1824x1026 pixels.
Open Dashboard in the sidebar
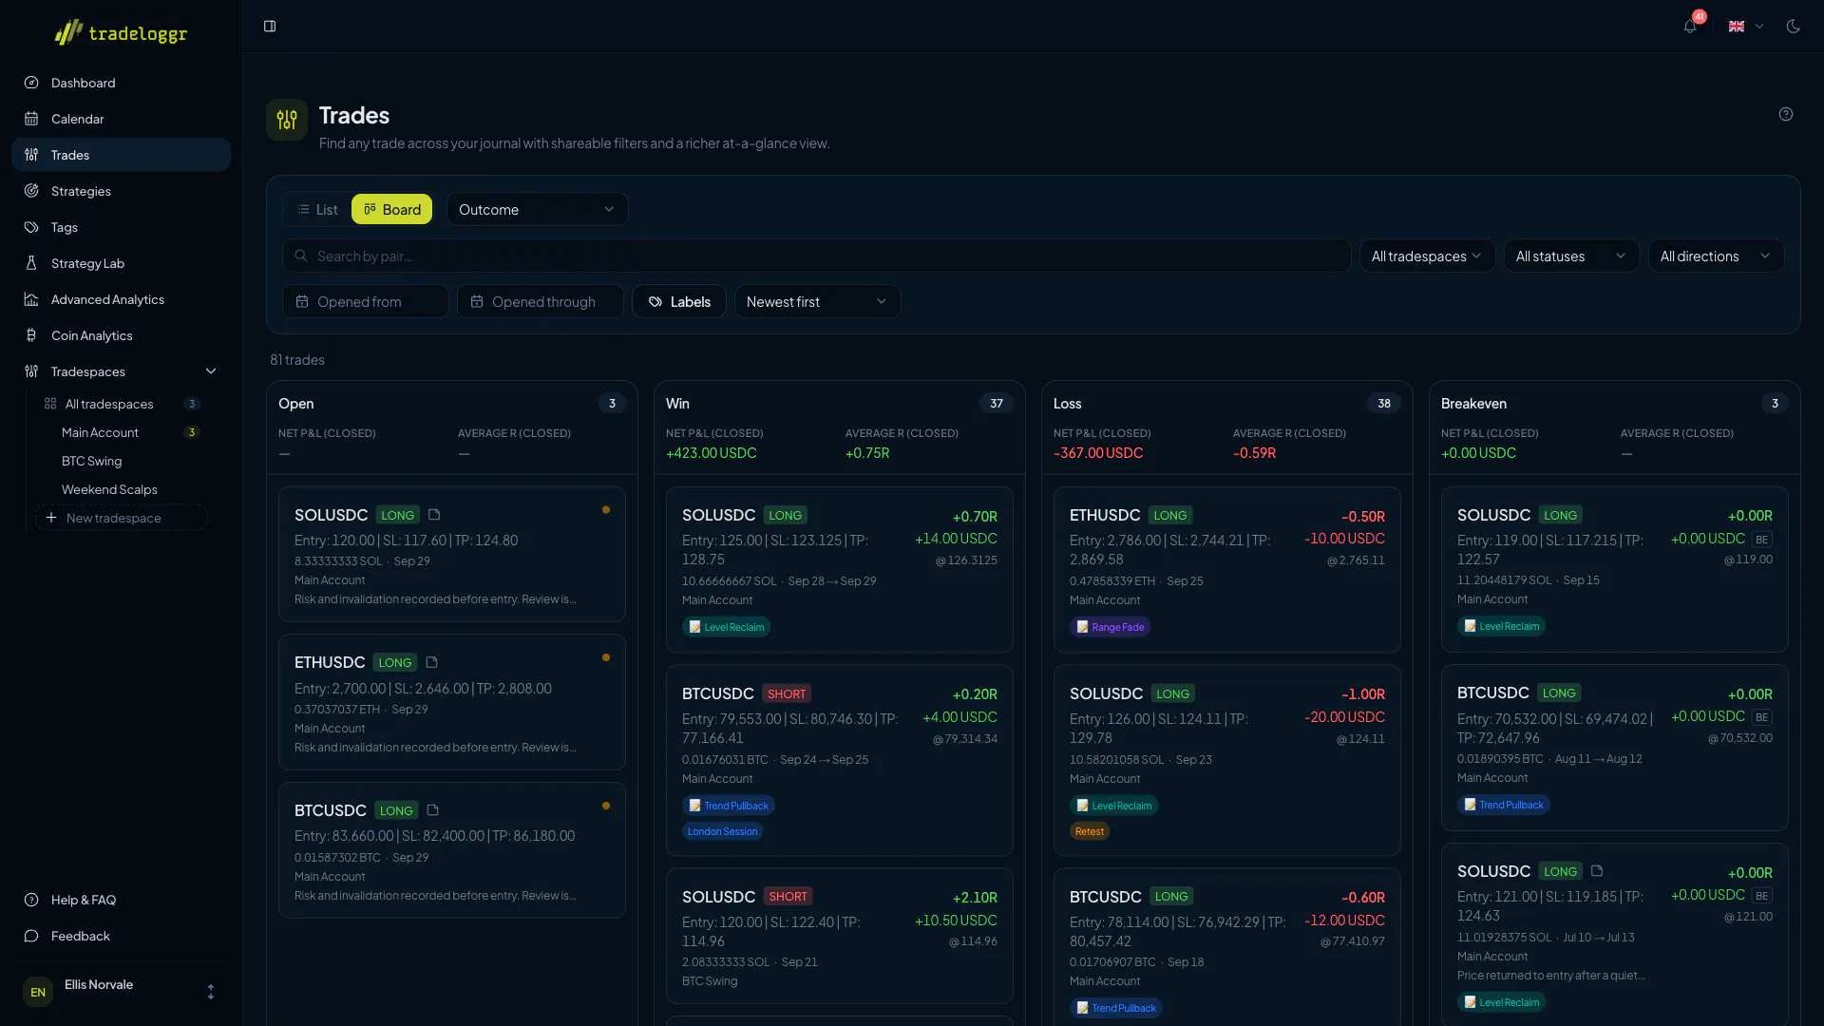(121, 83)
